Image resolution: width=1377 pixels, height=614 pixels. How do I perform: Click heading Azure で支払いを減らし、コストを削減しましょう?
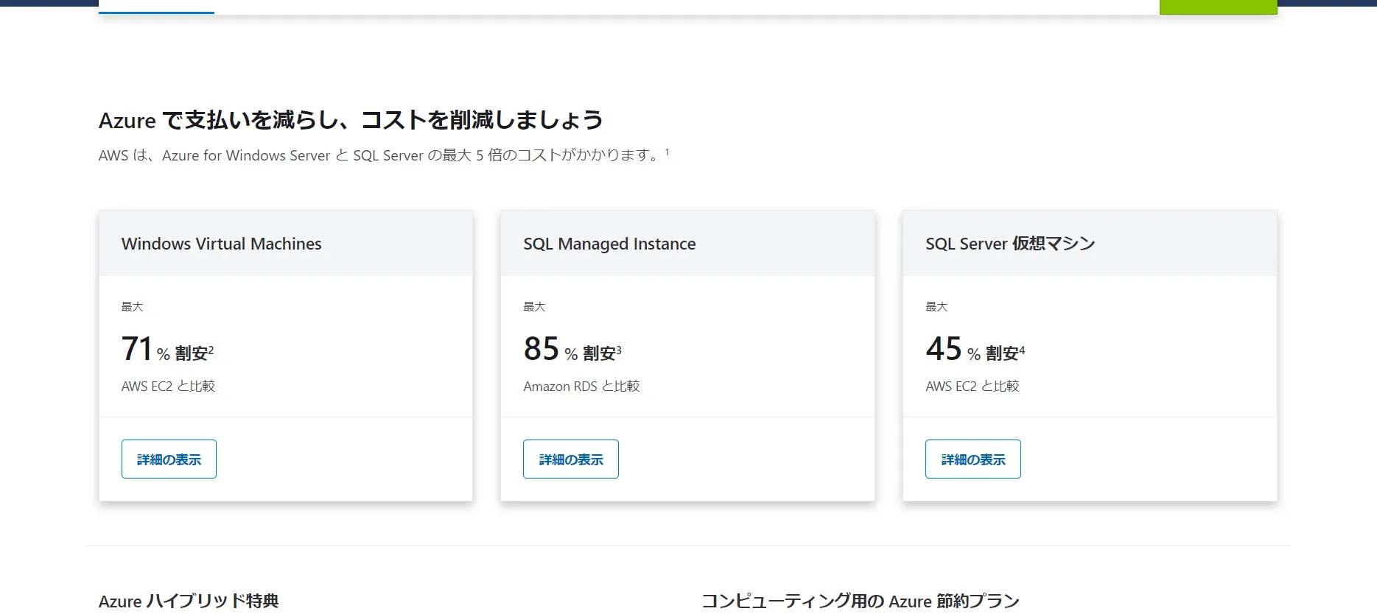pyautogui.click(x=351, y=120)
